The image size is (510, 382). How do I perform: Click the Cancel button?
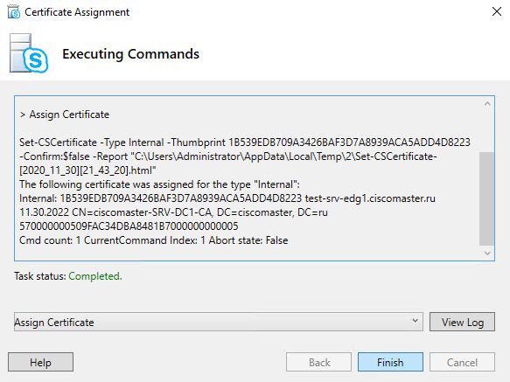tap(462, 362)
